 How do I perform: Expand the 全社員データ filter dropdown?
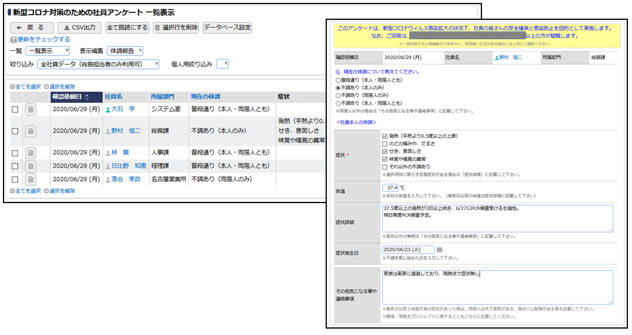98,64
